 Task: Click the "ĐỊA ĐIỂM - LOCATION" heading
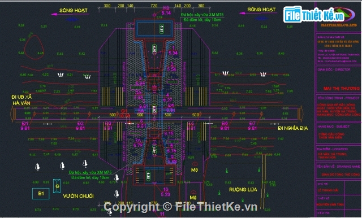click(332, 149)
